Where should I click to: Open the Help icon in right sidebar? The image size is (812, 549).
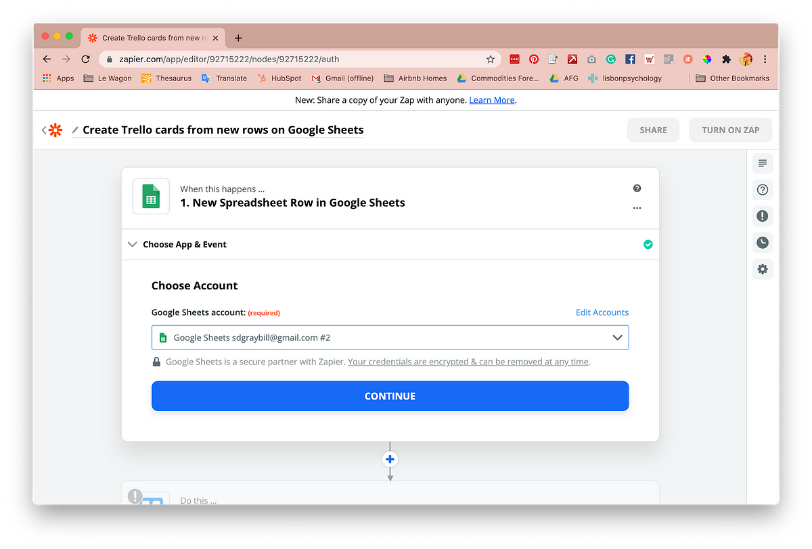point(763,190)
